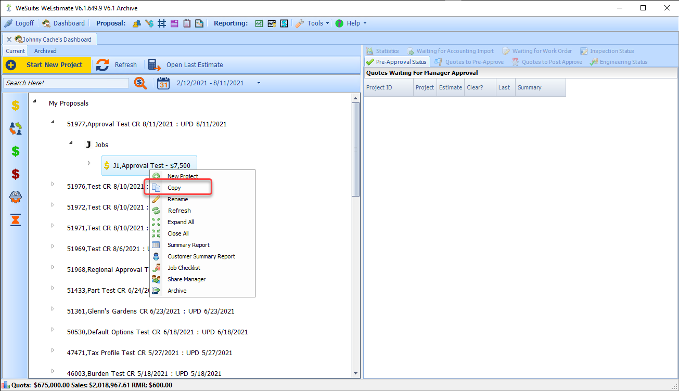Collapse project 51977 Approval Test node
The height and width of the screenshot is (391, 679).
click(53, 122)
